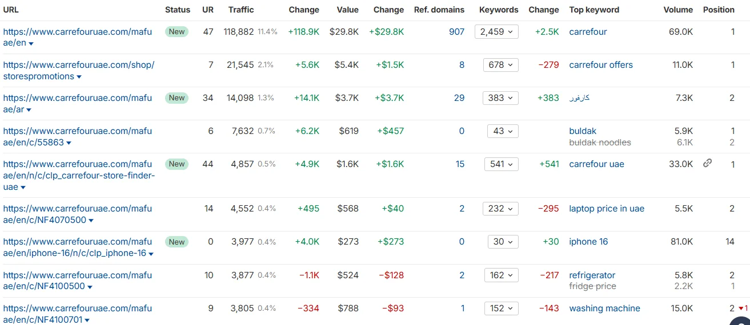Open the 232 keywords dropdown

click(x=500, y=209)
